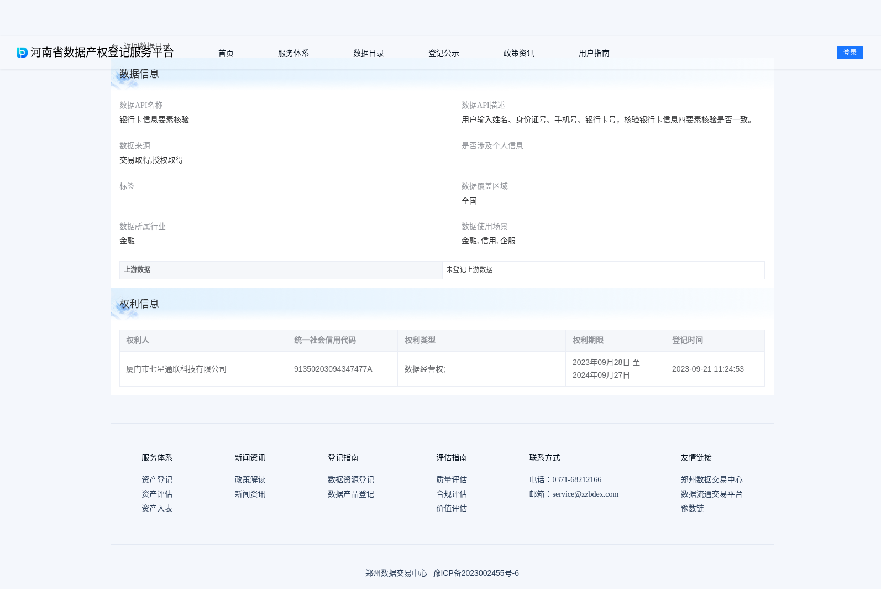
Task: Click footer link 资产登记
Action: point(157,479)
